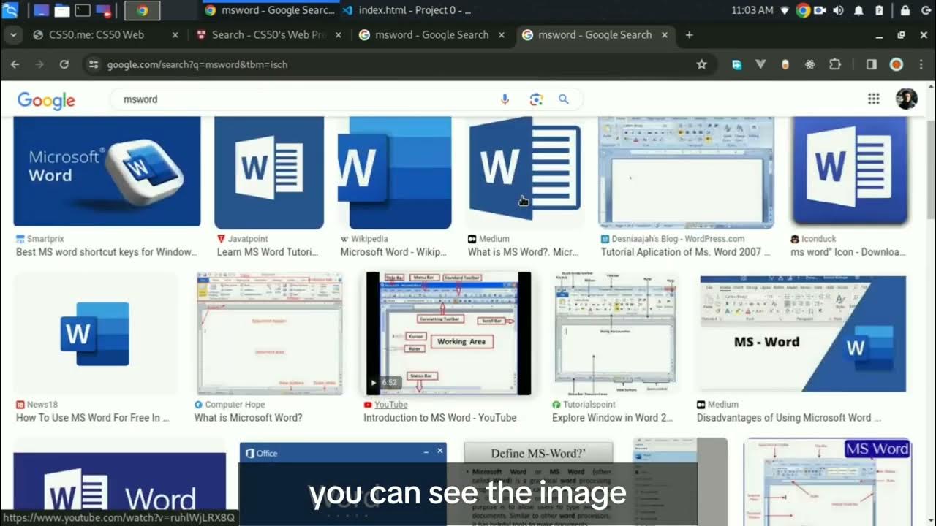Open the Word 2007 tutorial screenshot image
This screenshot has width=936, height=526.
click(686, 173)
